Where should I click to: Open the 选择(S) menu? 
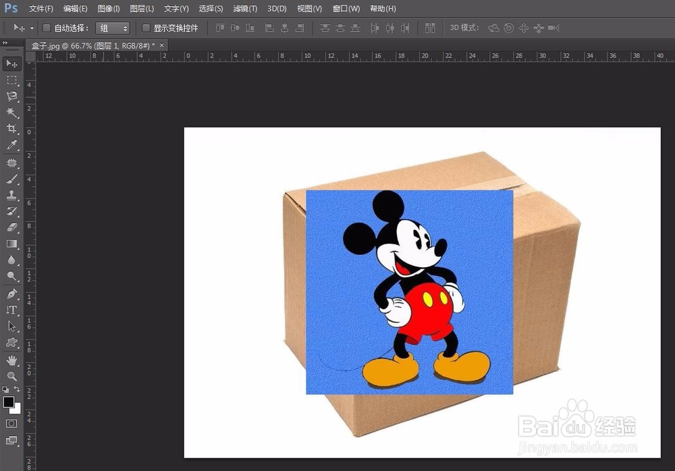click(211, 9)
